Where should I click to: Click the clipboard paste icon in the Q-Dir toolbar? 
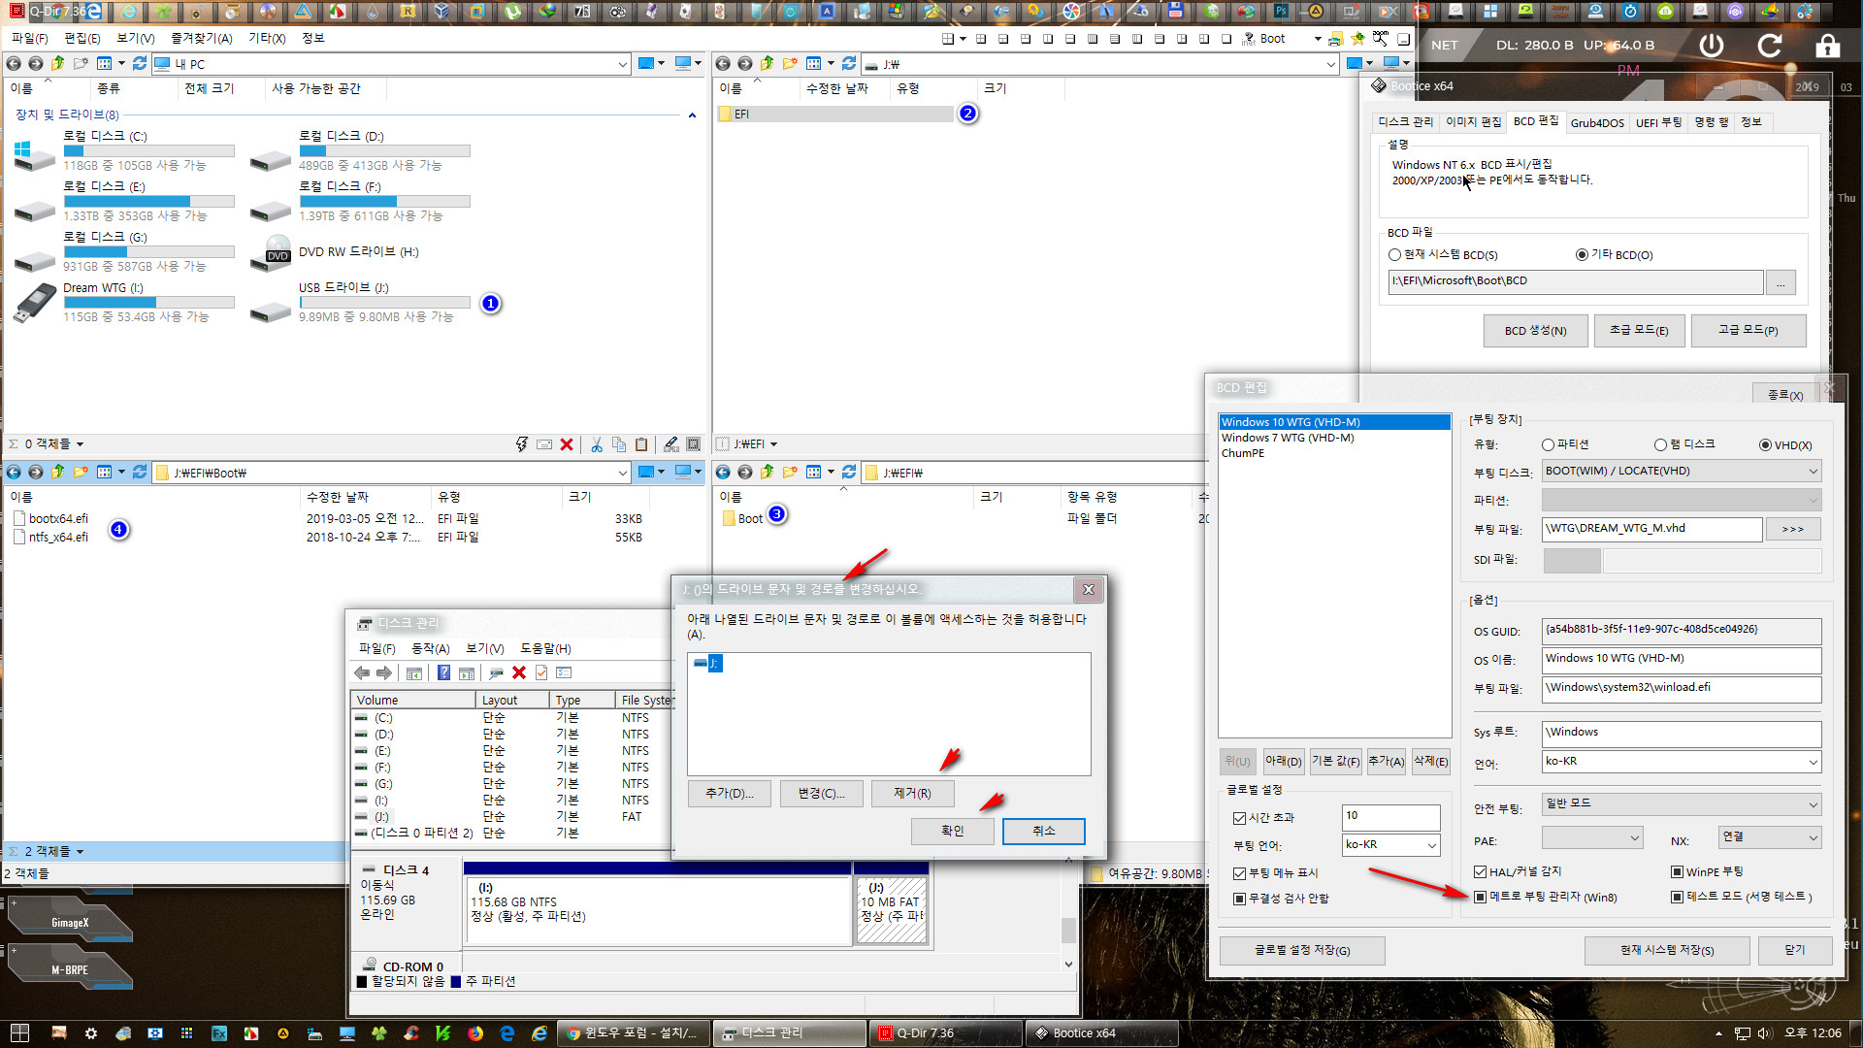click(641, 444)
